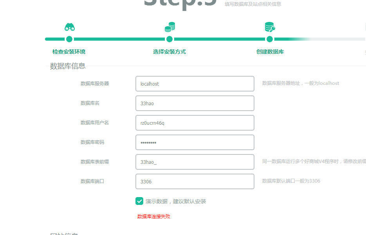Uncheck the 演示数据 demo data checkbox
Image resolution: width=366 pixels, height=235 pixels.
click(139, 201)
